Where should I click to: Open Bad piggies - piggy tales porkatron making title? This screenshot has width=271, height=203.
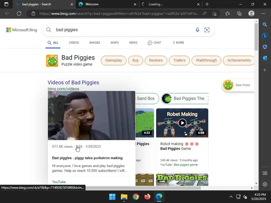[87, 158]
